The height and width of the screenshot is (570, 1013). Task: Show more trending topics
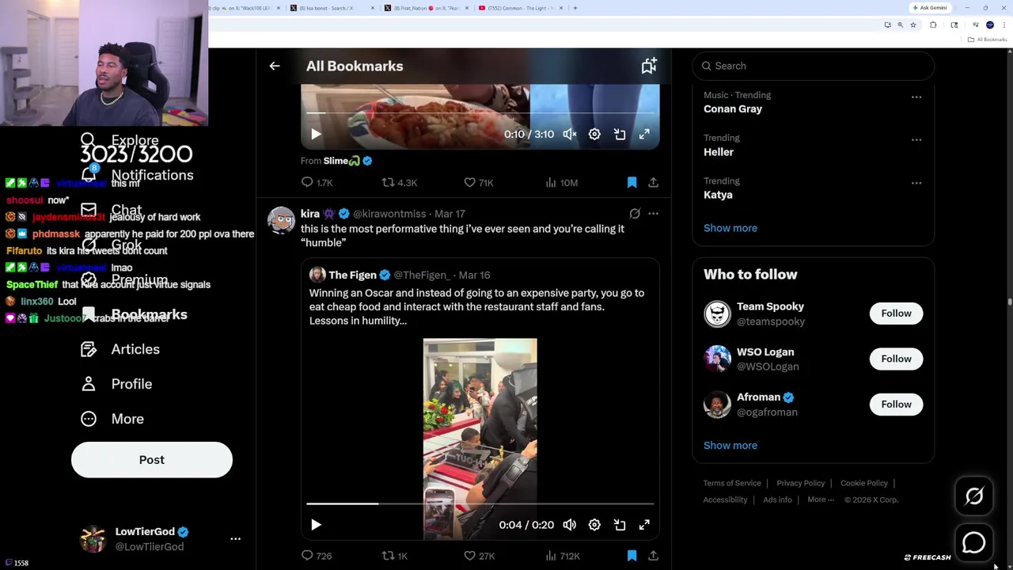coord(730,228)
